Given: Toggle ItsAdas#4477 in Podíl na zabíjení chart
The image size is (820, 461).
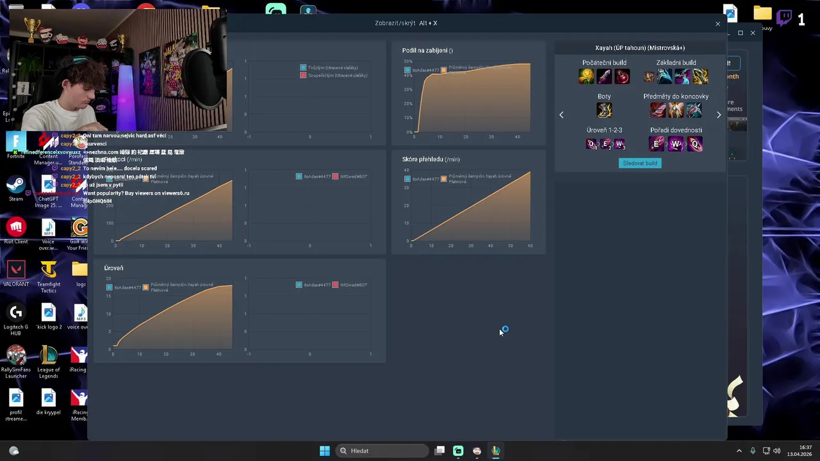Looking at the screenshot, I should [x=422, y=70].
